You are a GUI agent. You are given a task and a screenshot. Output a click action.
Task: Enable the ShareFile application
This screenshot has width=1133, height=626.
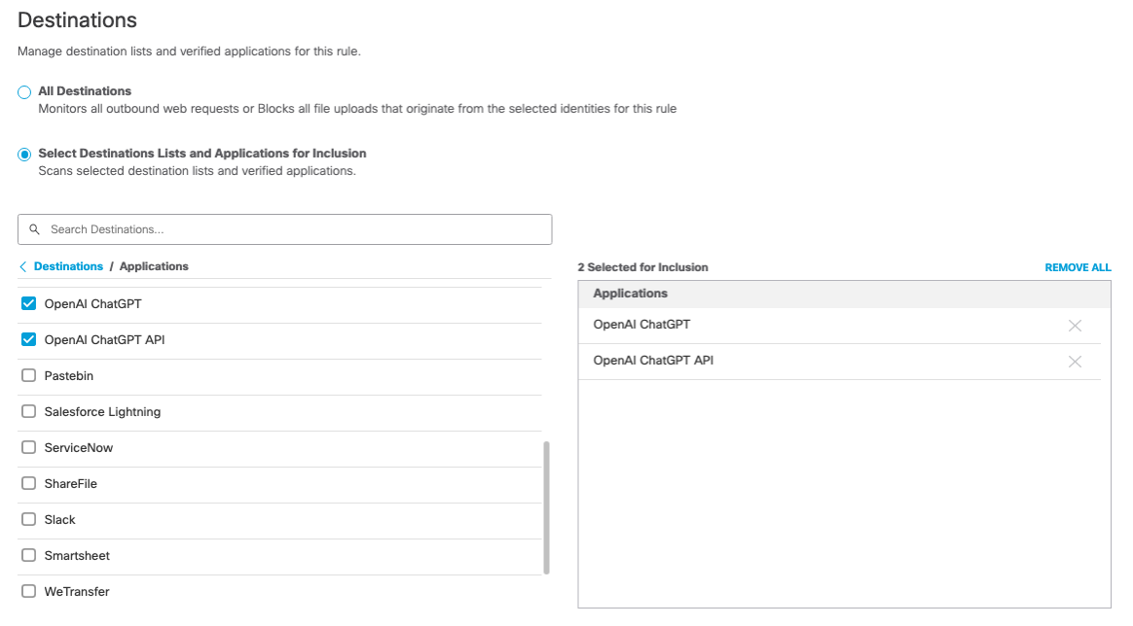click(28, 482)
